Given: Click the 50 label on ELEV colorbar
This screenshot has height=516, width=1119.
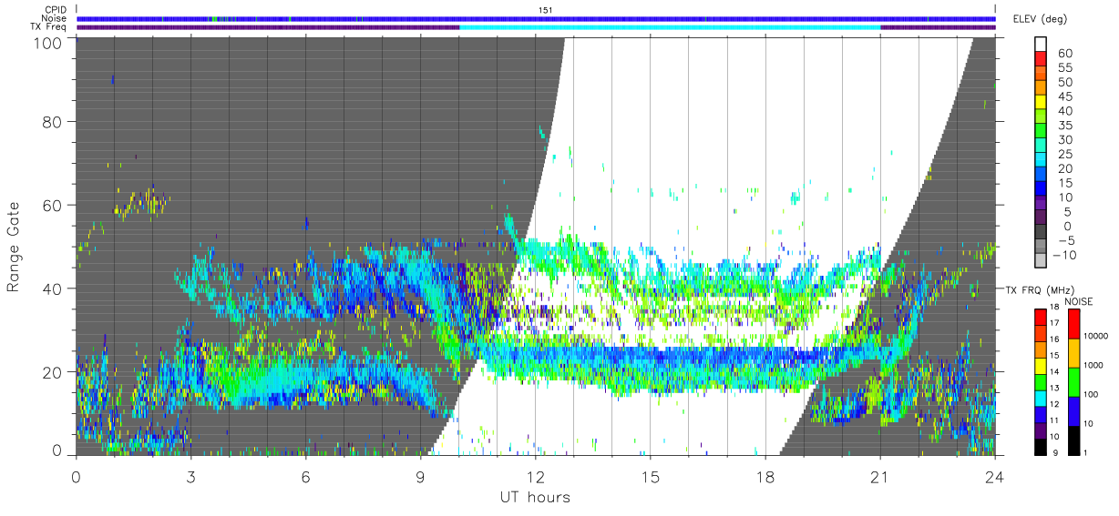Looking at the screenshot, I should [x=1064, y=82].
